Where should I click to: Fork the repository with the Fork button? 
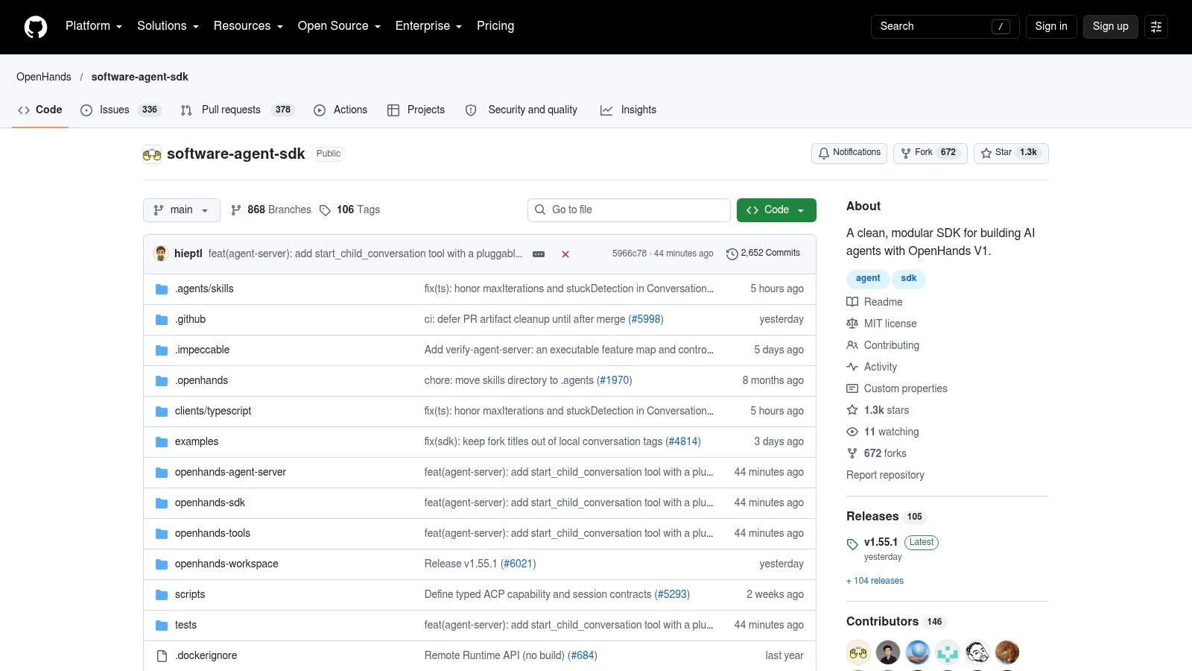click(930, 153)
